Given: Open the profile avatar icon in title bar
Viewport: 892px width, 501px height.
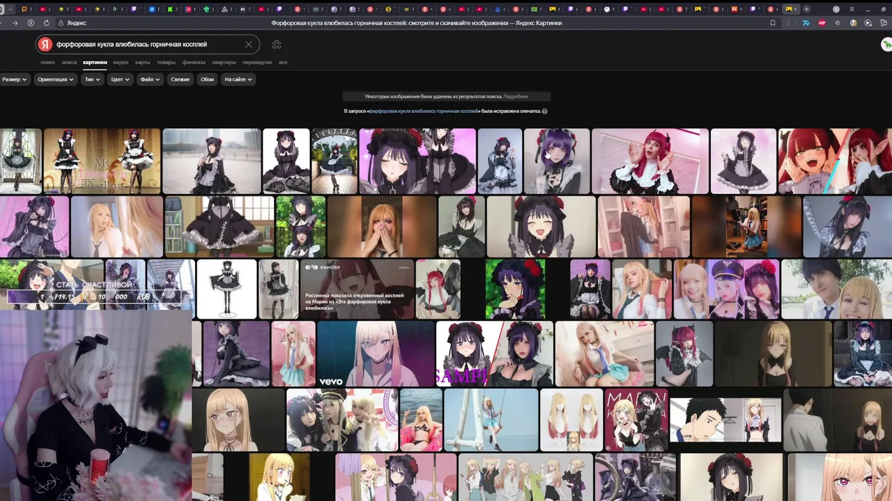Looking at the screenshot, I should [836, 9].
